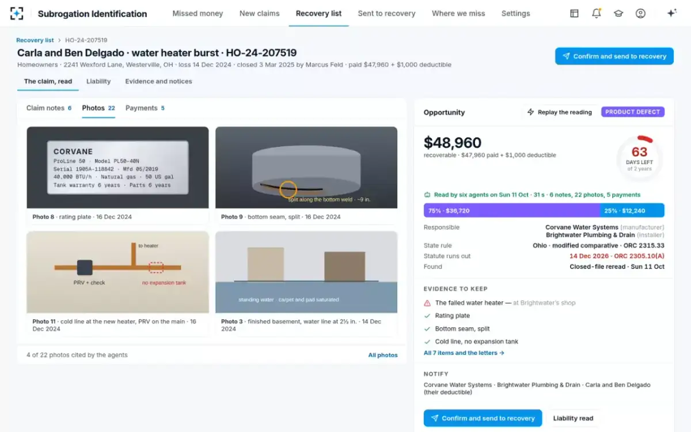This screenshot has width=691, height=432.
Task: Click the sparkle assistant icon
Action: click(671, 13)
